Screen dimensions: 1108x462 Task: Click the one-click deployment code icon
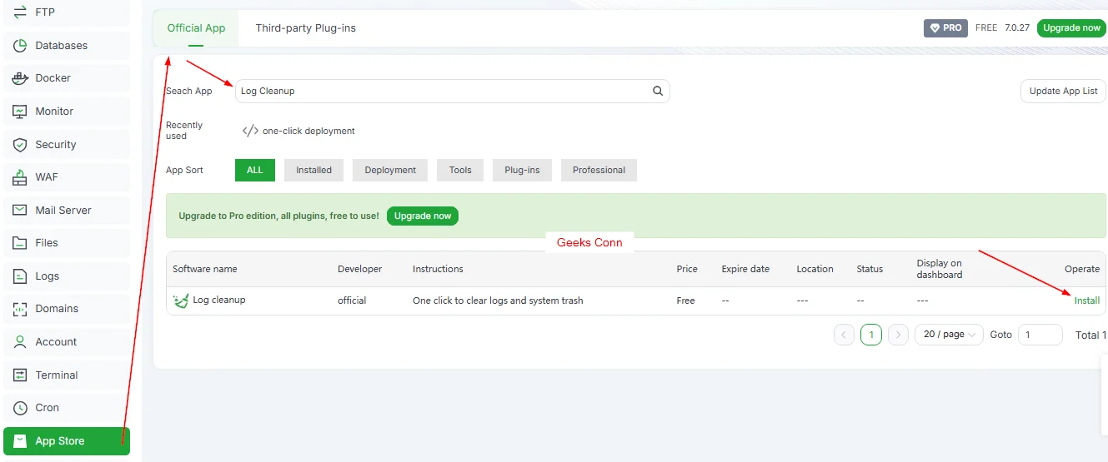click(x=250, y=131)
